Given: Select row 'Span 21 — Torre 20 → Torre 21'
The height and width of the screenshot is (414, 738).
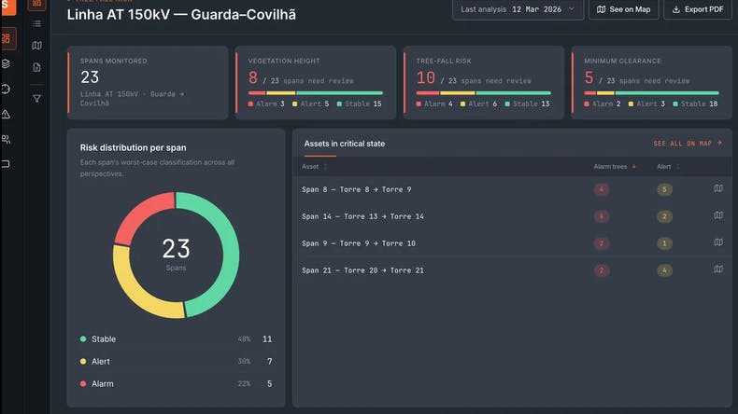Looking at the screenshot, I should [512, 270].
